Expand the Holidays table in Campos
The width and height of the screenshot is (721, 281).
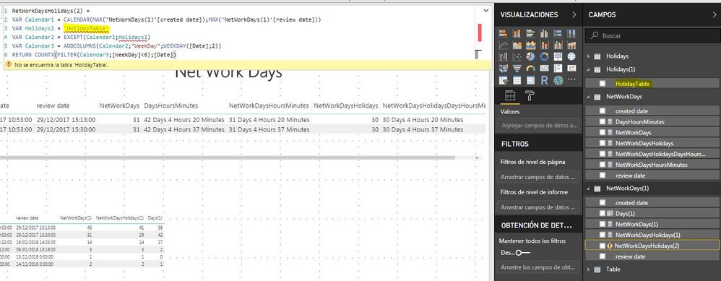click(x=589, y=56)
